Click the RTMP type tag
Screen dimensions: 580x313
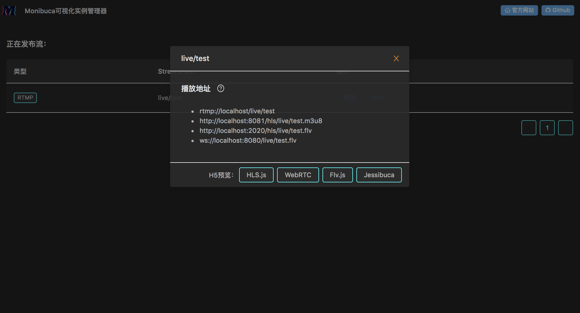25,98
